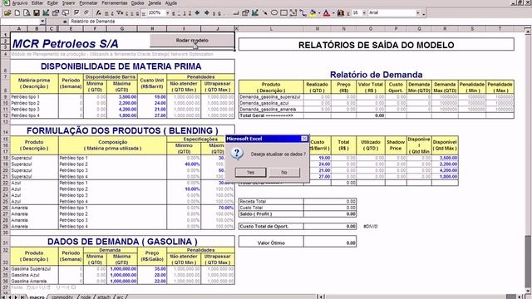Select column header L
The width and height of the screenshot is (532, 299).
271,29
